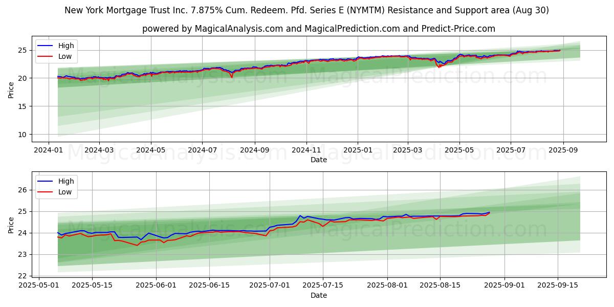Viewport: 614px width, 307px height.
Task: Click the '2024-11' tick label
Action: pos(306,150)
